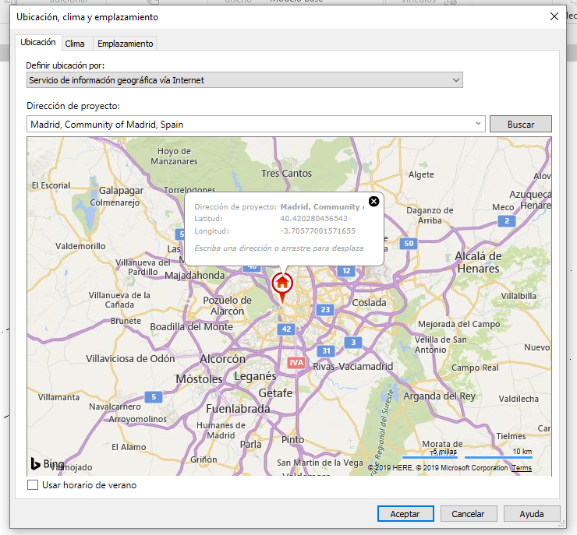Expand the Definir ubicación por dropdown
The height and width of the screenshot is (535, 577).
pyautogui.click(x=245, y=80)
